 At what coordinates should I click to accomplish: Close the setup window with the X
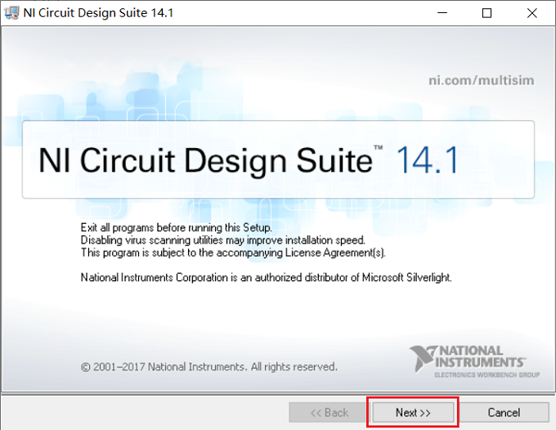532,13
